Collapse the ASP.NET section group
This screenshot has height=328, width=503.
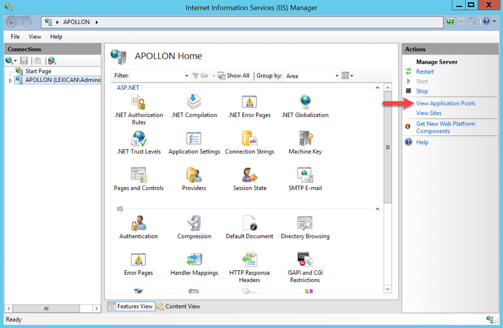(x=377, y=88)
